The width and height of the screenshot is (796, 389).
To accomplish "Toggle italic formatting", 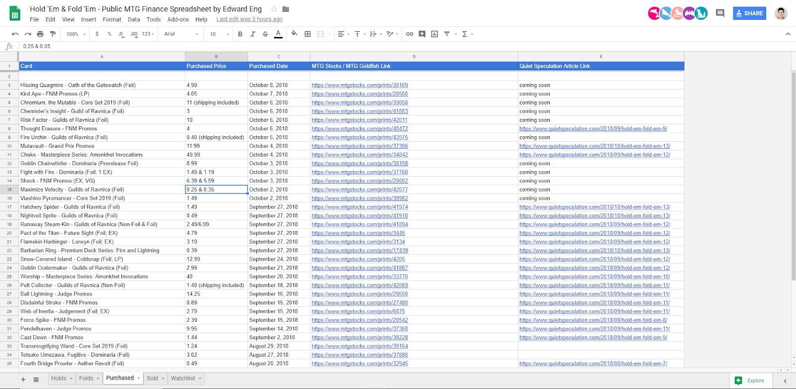I will click(253, 34).
